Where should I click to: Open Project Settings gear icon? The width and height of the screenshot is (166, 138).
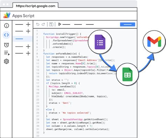pos(6,61)
